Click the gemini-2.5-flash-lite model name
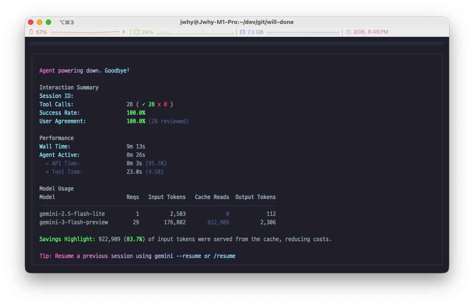The height and width of the screenshot is (306, 474). (72, 214)
